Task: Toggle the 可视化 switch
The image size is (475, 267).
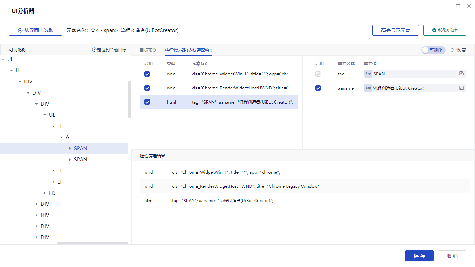Action: coord(433,50)
